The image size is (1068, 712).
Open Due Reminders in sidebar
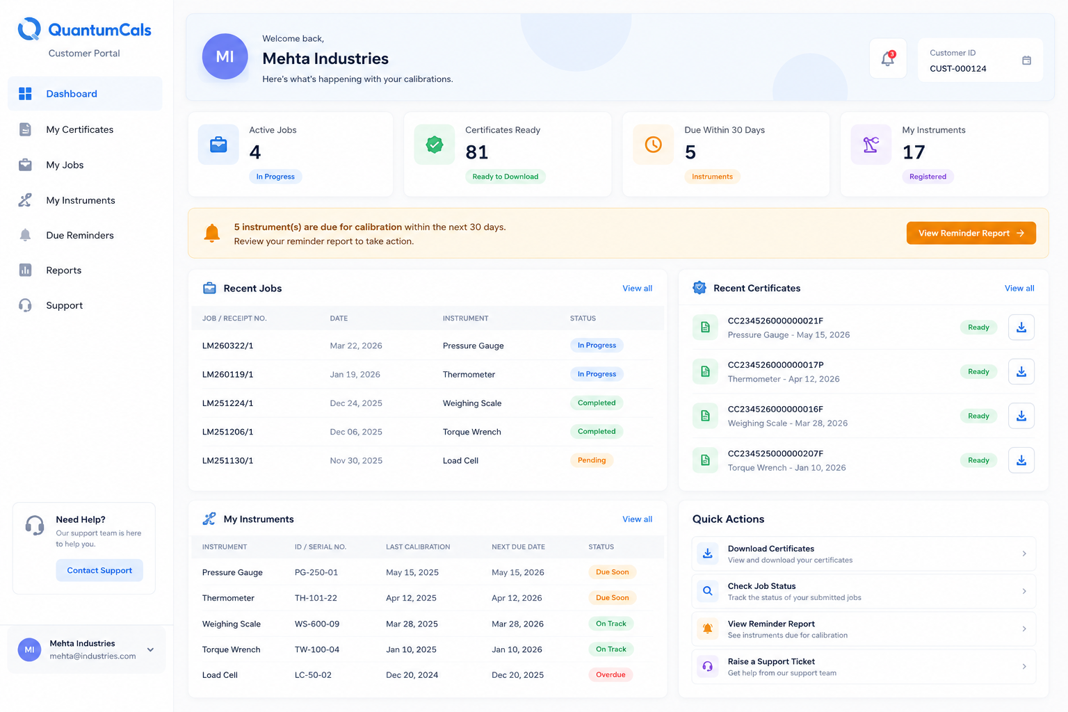coord(85,235)
